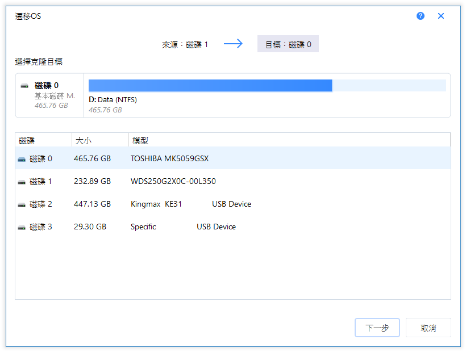Click the WDS250G2X0C-00L350 model text
This screenshot has width=466, height=352.
coord(173,181)
